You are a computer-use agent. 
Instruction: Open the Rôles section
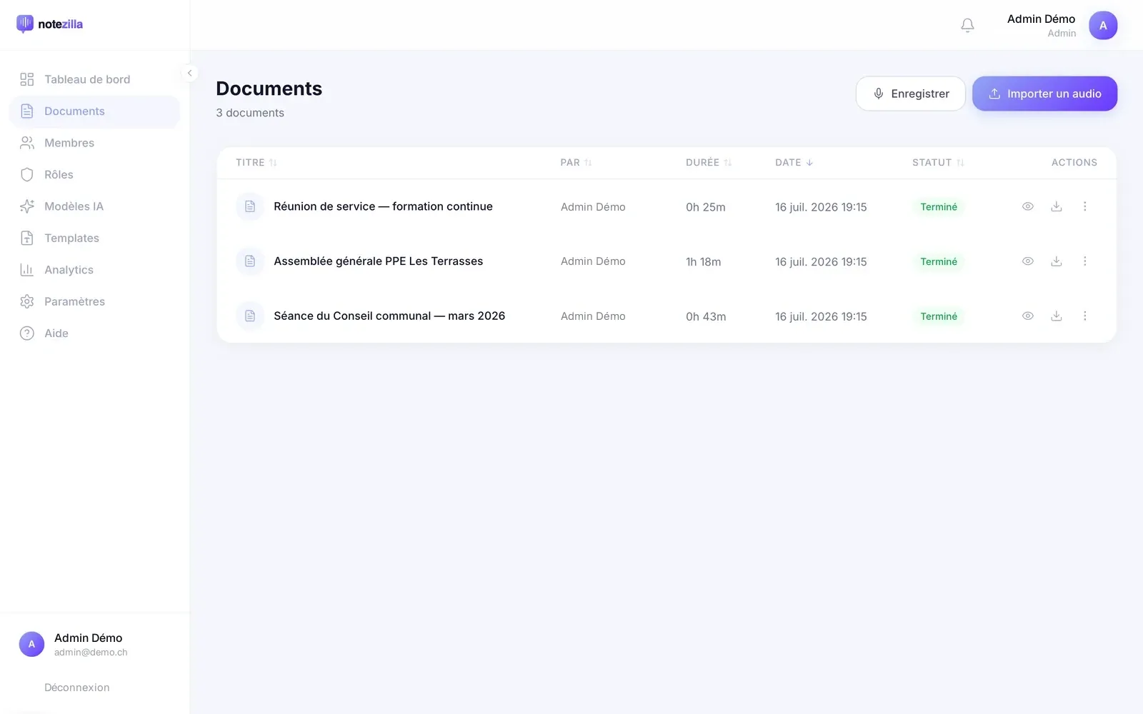coord(94,175)
